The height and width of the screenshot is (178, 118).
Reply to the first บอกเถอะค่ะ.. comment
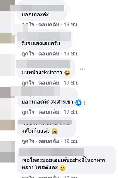coord(49,24)
